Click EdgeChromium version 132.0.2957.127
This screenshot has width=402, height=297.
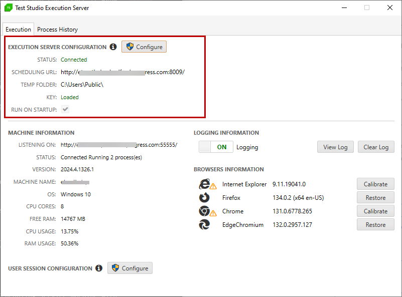point(292,224)
